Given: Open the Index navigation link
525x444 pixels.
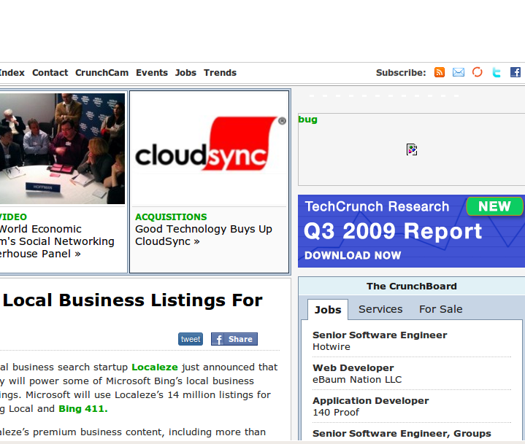Looking at the screenshot, I should [12, 73].
